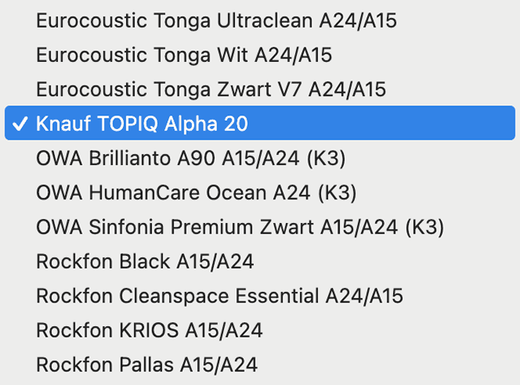This screenshot has width=520, height=385.
Task: Set the dropdown to Tonga Zwart V7
Action: tap(211, 89)
